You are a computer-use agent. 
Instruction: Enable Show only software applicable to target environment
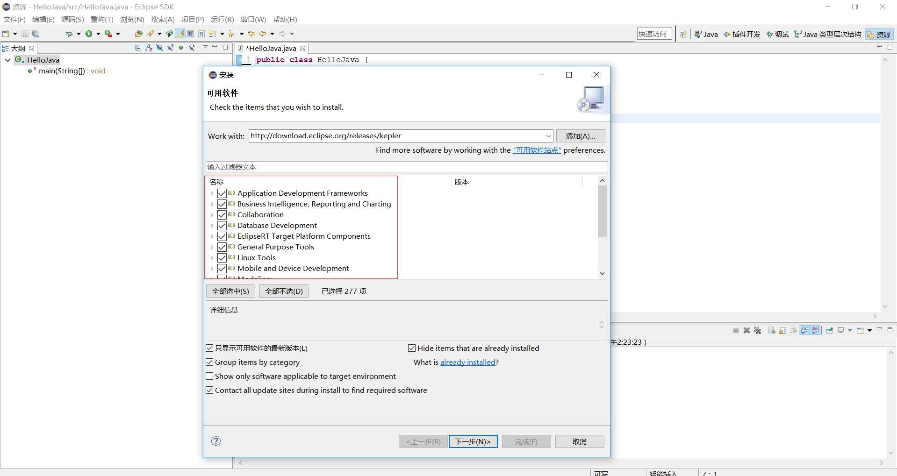pyautogui.click(x=209, y=376)
